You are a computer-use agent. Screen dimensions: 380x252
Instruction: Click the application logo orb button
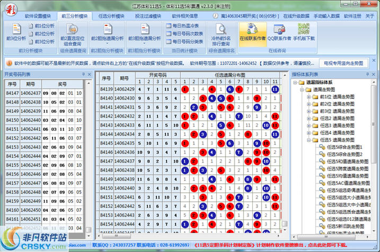tap(11, 10)
